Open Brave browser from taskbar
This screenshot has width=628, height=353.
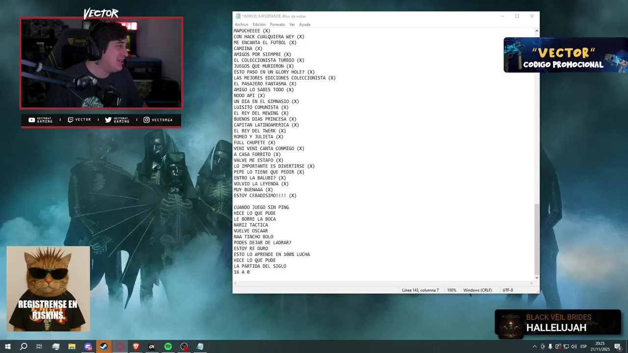(136, 347)
